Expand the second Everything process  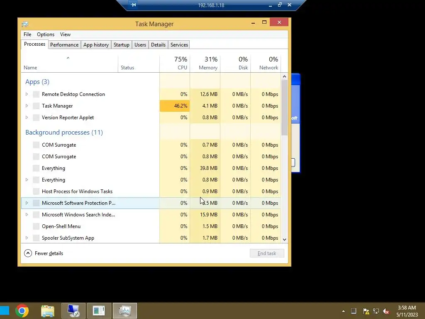(27, 179)
